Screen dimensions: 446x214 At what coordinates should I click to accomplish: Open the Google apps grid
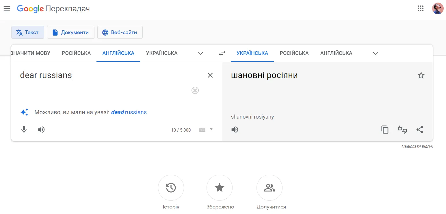pyautogui.click(x=421, y=8)
